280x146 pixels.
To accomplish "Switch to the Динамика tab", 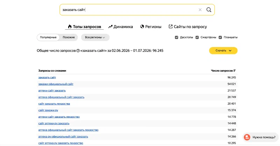I will [x=120, y=27].
